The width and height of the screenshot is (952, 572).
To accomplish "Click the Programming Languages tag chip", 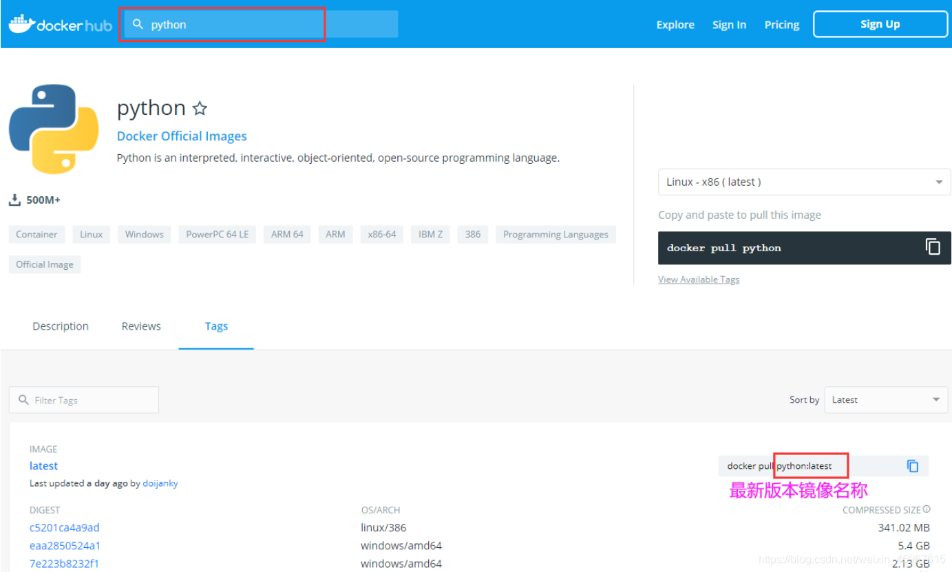I will (556, 234).
